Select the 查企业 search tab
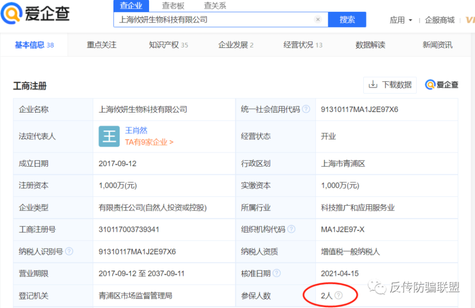The image size is (475, 308). click(x=131, y=5)
